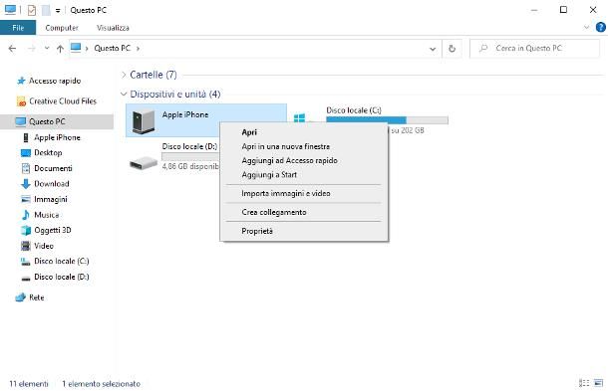Select the Disco locale (D:) drive icon

tap(144, 162)
